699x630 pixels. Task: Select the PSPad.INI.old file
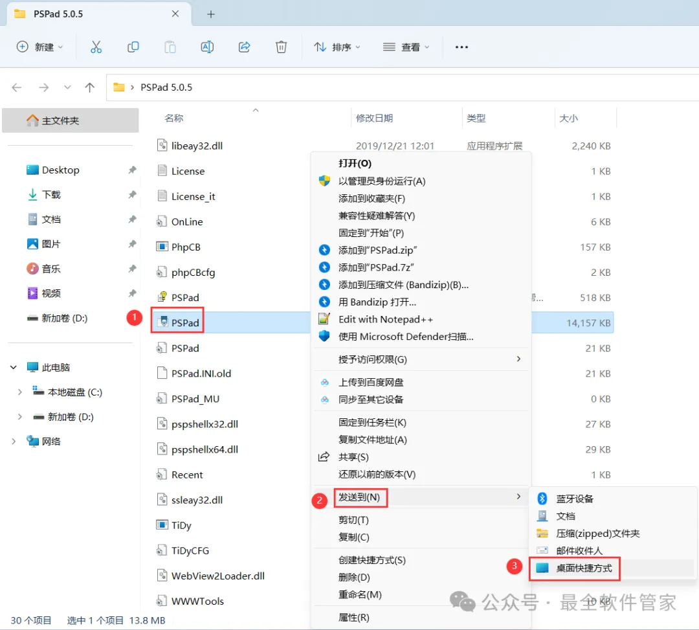[x=201, y=373]
